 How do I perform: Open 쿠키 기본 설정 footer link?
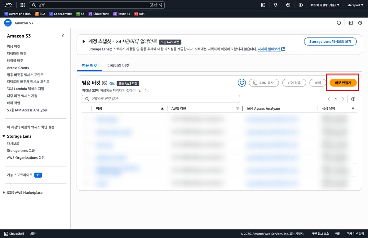(355, 234)
